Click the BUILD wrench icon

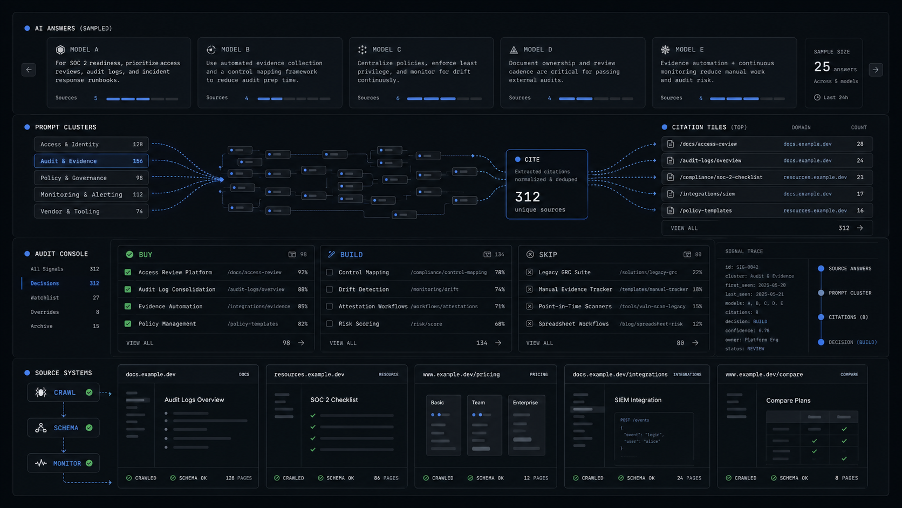tap(332, 254)
